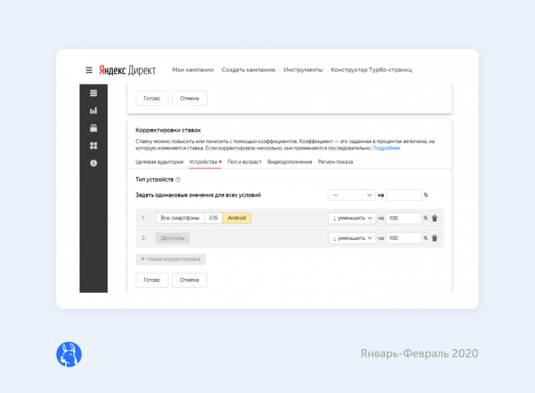The height and width of the screenshot is (393, 535).
Task: Open the уменьшить dropdown in row 1
Action: (x=351, y=218)
